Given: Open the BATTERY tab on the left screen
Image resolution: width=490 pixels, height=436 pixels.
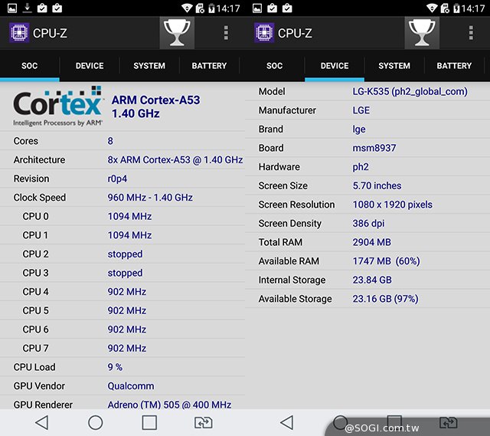Looking at the screenshot, I should 209,66.
